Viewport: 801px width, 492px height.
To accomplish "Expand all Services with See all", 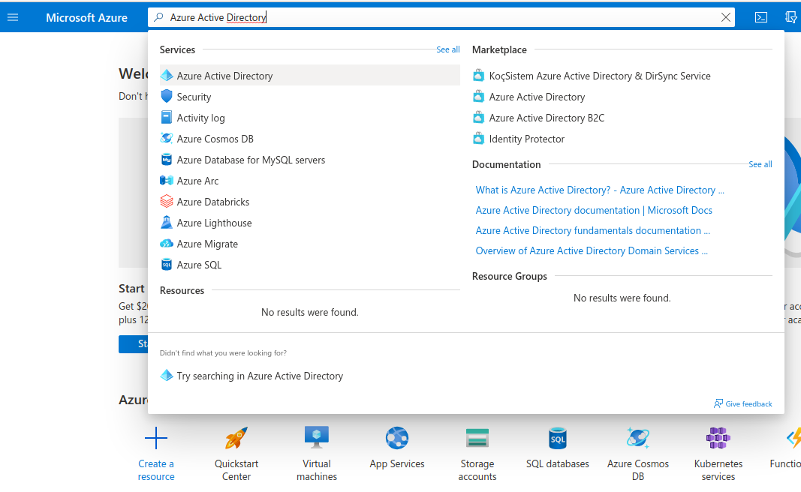I will coord(447,49).
